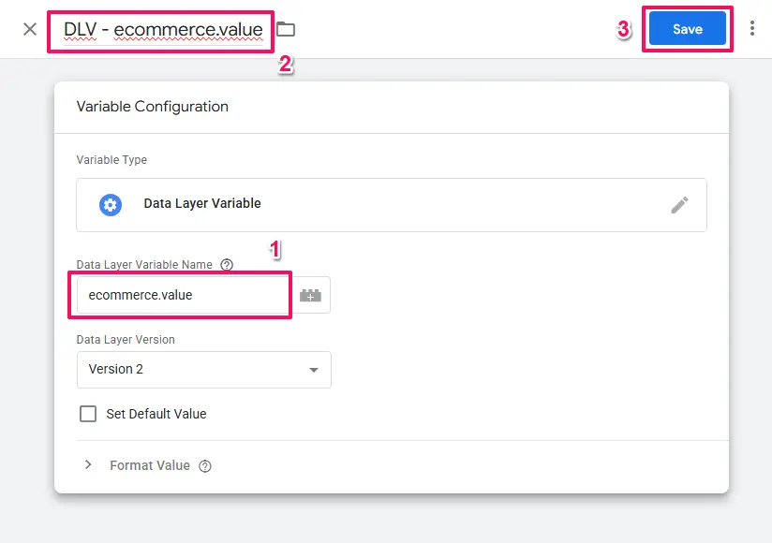Click the variable title DLV - ecommerce.value
Image resolution: width=772 pixels, height=543 pixels.
coord(163,30)
